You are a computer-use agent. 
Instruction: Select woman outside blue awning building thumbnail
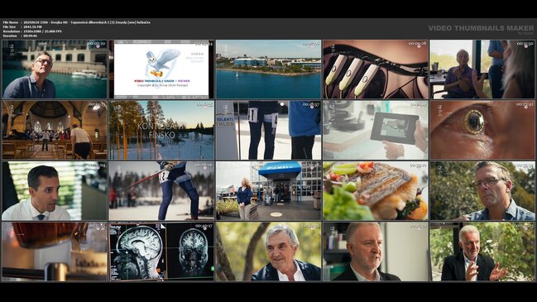268,191
